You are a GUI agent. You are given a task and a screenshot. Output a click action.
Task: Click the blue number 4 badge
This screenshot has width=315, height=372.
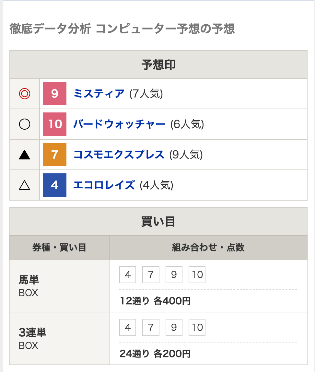54,185
